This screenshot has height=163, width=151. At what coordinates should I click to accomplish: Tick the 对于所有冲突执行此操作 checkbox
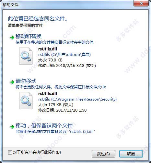(10, 152)
